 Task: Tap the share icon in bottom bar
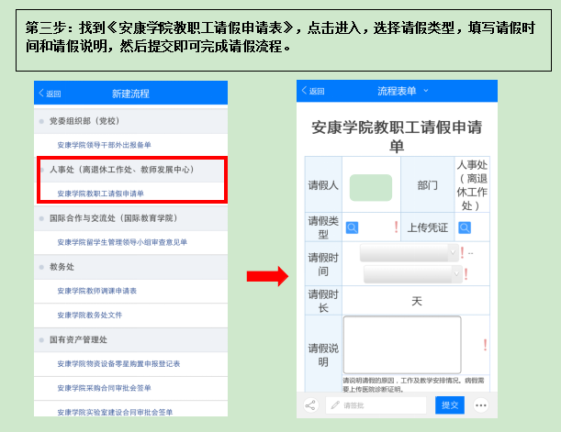pos(310,404)
